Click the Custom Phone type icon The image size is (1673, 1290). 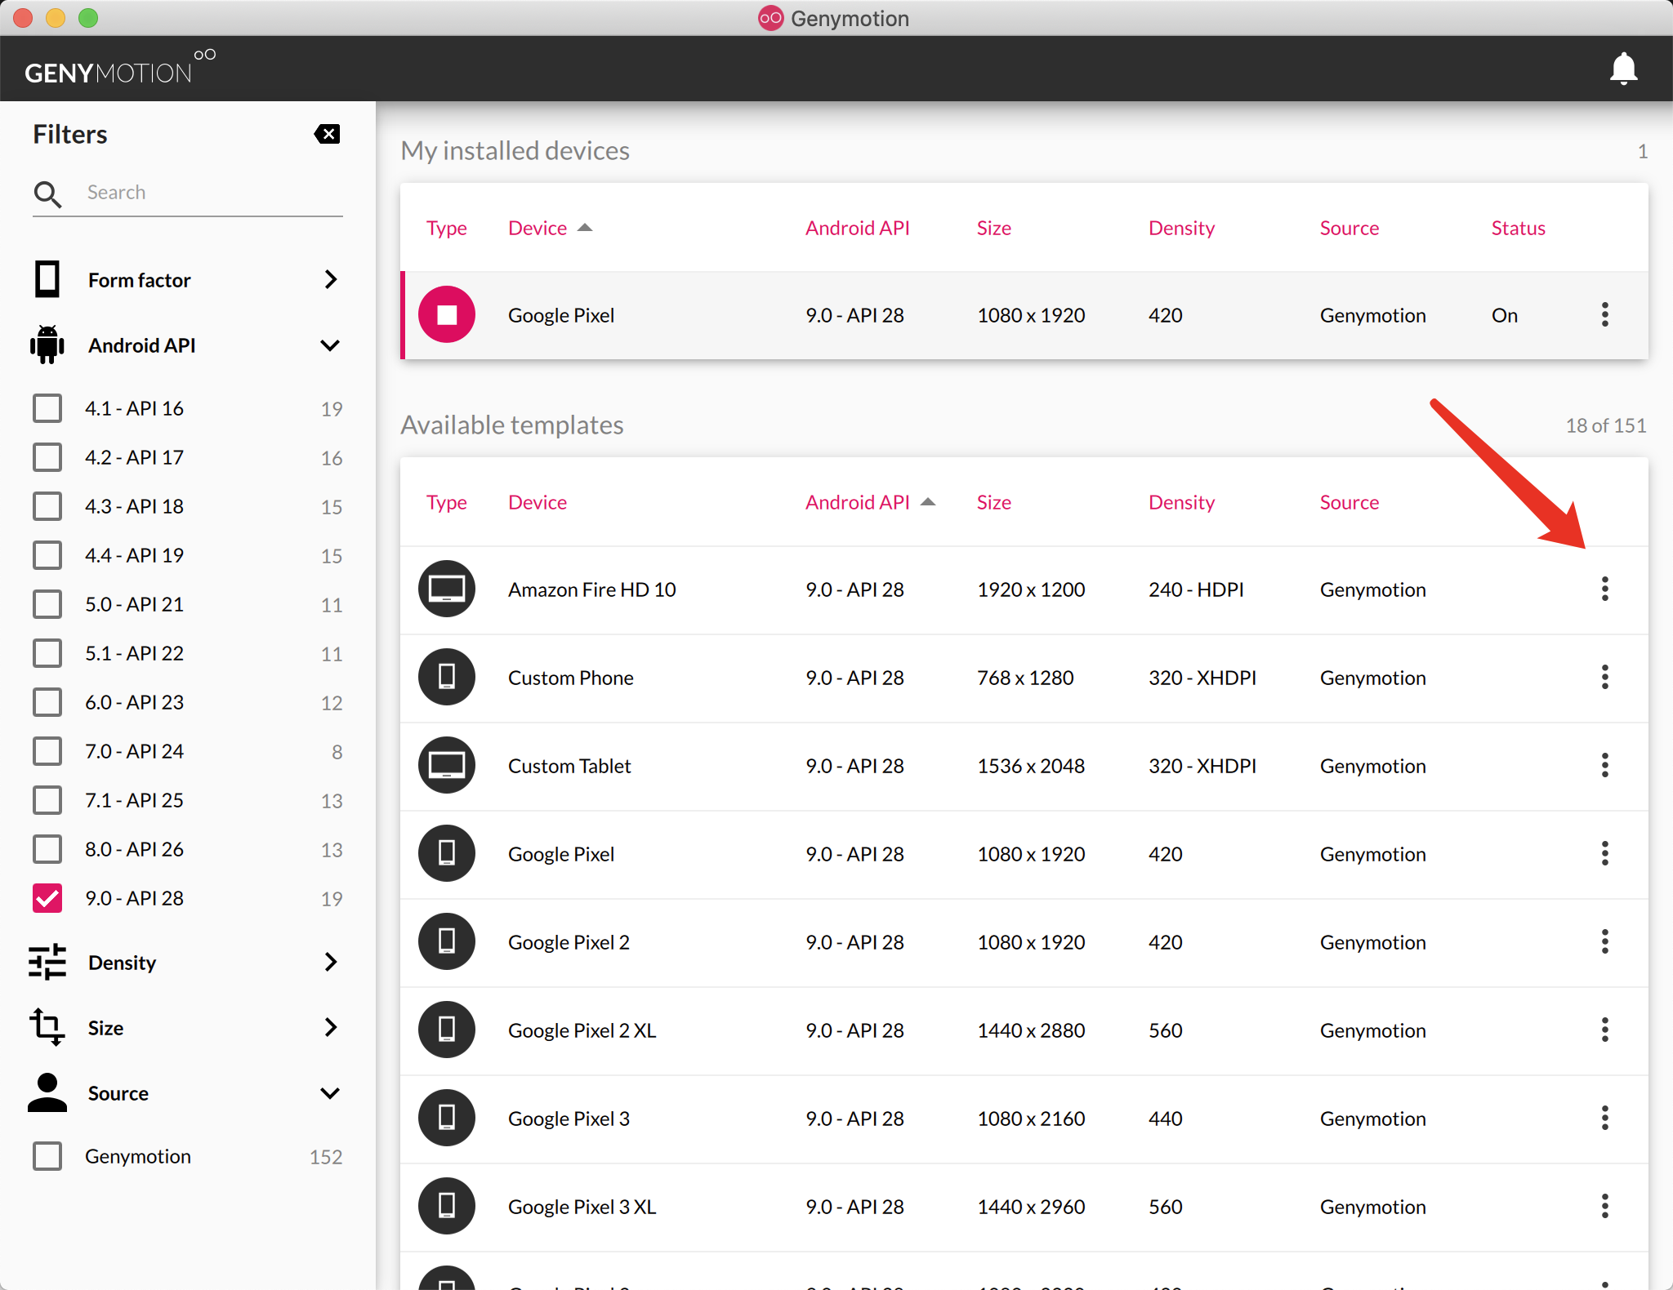click(x=447, y=677)
